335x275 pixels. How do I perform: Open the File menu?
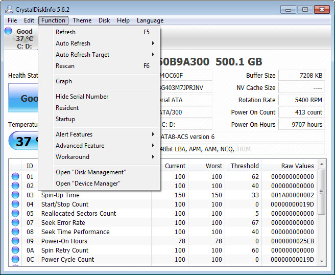[x=12, y=20]
